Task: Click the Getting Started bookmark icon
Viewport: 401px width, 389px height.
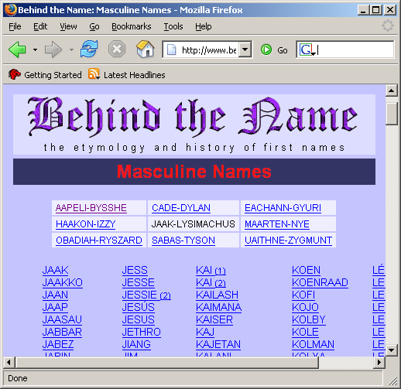Action: click(x=15, y=74)
